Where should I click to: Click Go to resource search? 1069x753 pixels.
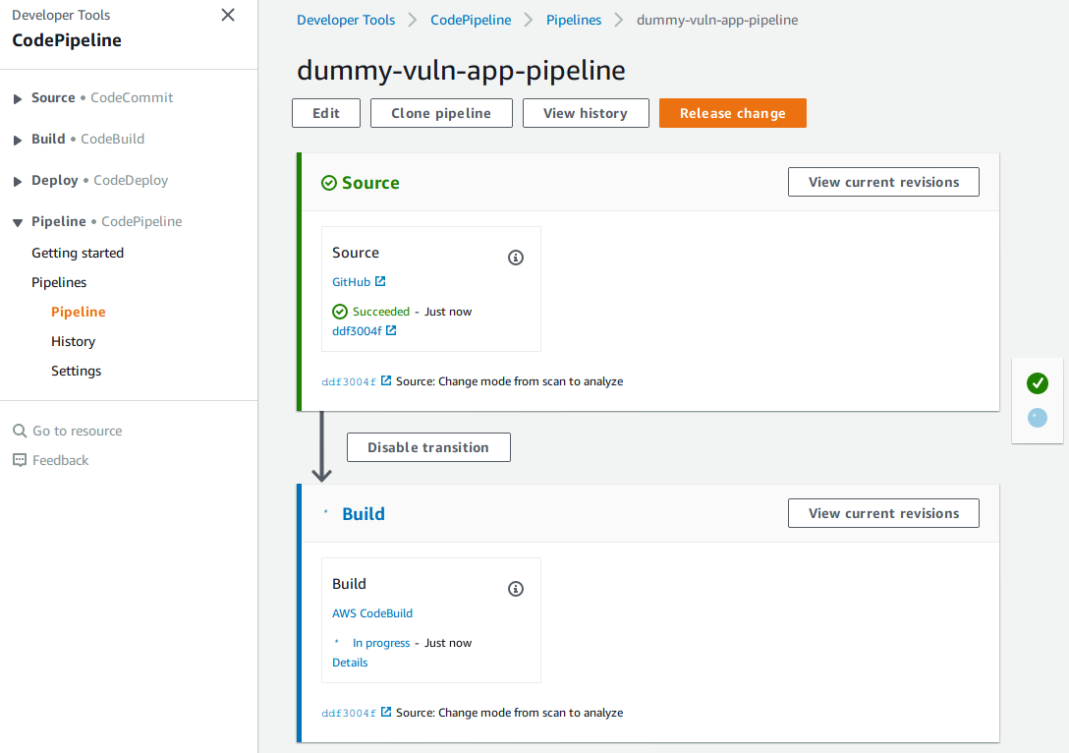[x=77, y=432]
